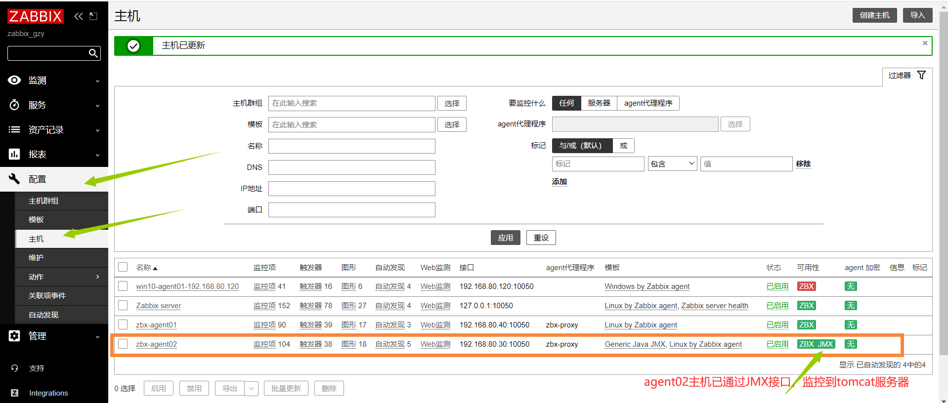
Task: Click the Zabbix logo
Action: (x=35, y=16)
